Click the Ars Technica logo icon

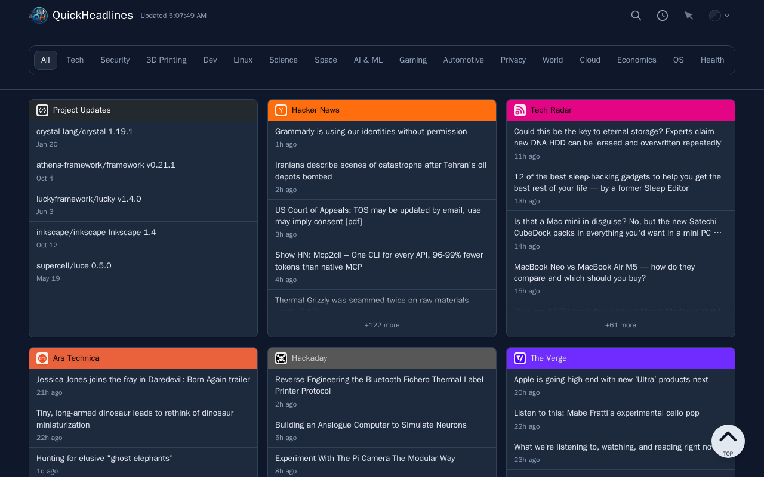coord(42,358)
